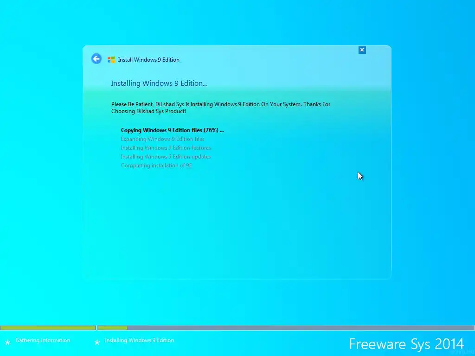Select 'Expanding Windows 9 Edition files' step

click(x=163, y=139)
